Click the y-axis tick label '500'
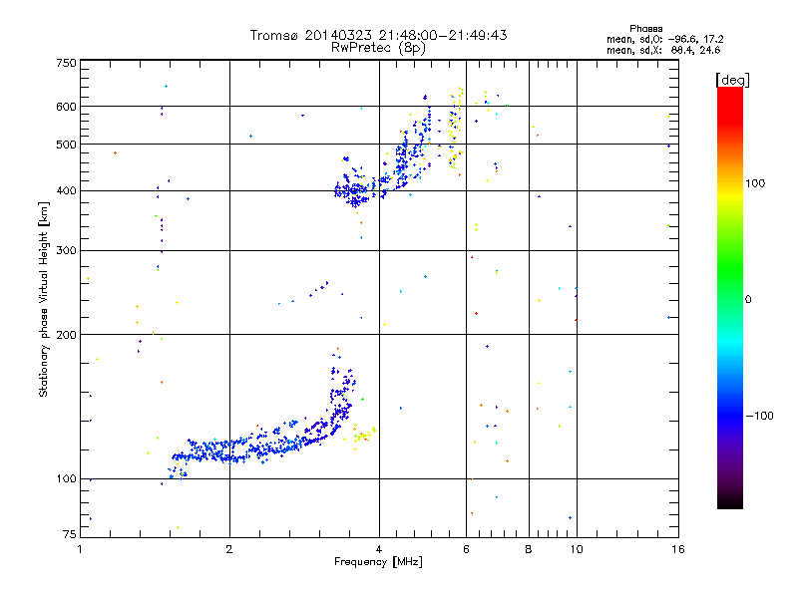This screenshot has width=798, height=598. [x=66, y=145]
